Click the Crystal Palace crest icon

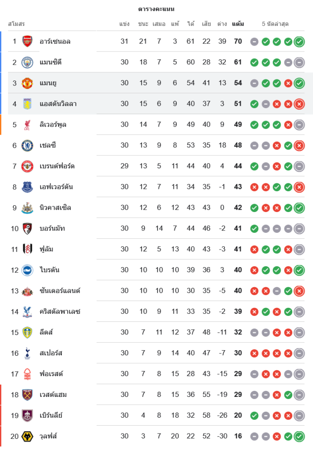[x=28, y=312]
